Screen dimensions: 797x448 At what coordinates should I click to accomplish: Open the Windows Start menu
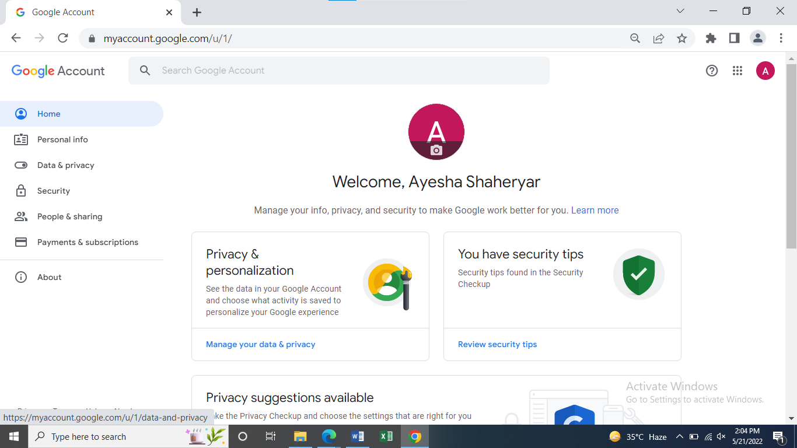13,436
